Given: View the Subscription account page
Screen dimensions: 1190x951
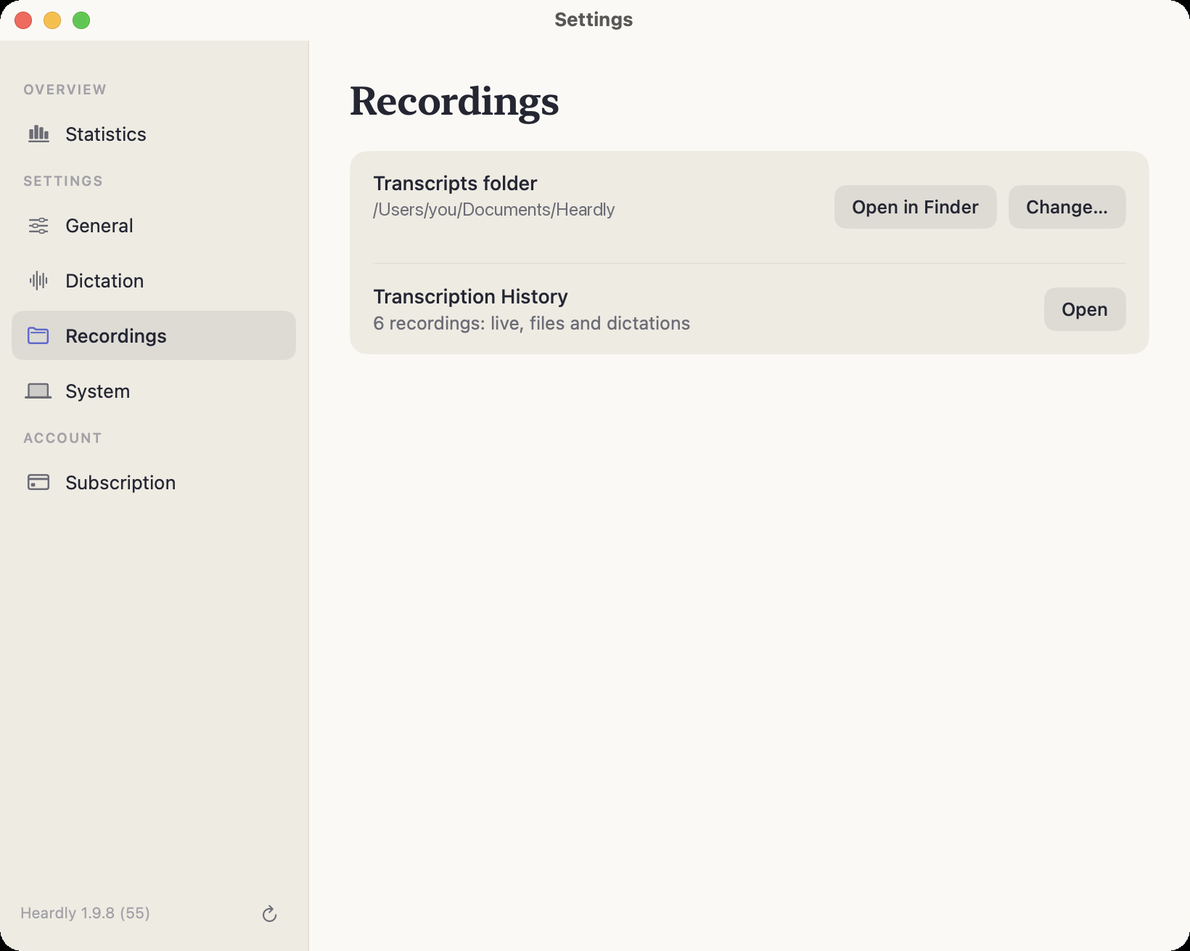Looking at the screenshot, I should pyautogui.click(x=154, y=483).
